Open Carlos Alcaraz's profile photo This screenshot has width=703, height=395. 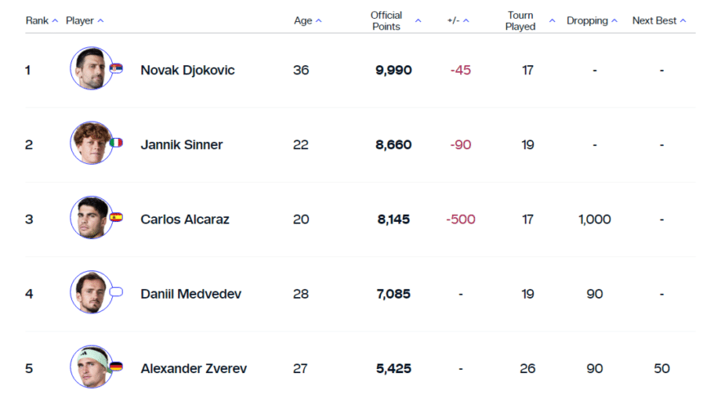pos(90,218)
